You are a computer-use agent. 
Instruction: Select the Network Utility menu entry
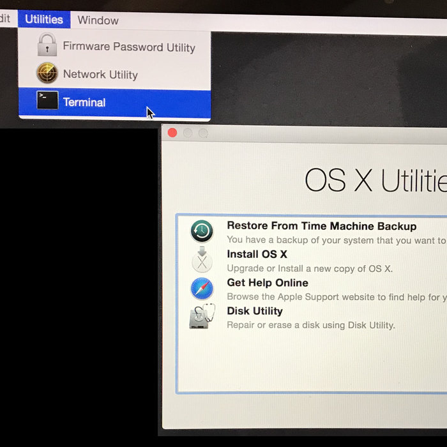[x=100, y=75]
